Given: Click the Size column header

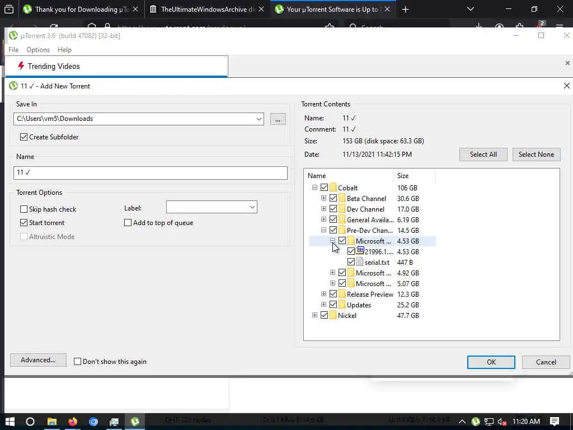Looking at the screenshot, I should [415, 176].
